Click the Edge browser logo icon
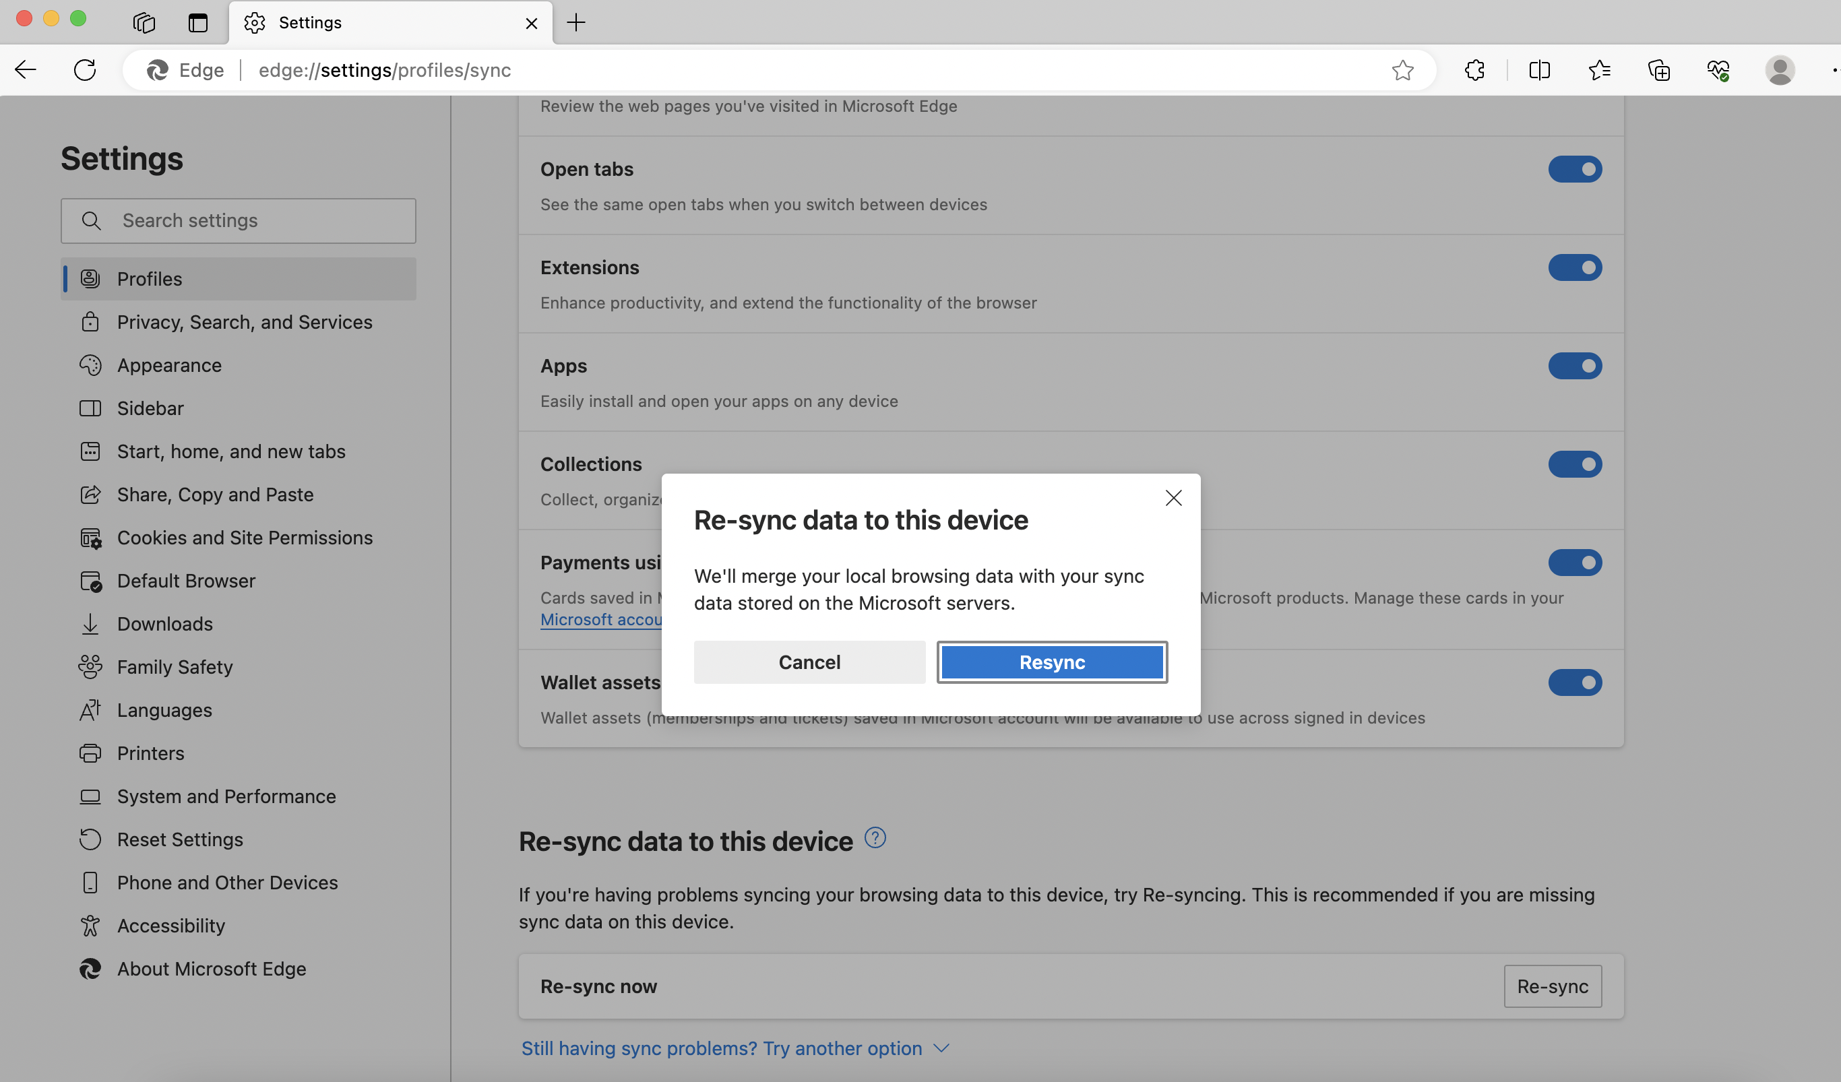The height and width of the screenshot is (1082, 1841). tap(154, 69)
